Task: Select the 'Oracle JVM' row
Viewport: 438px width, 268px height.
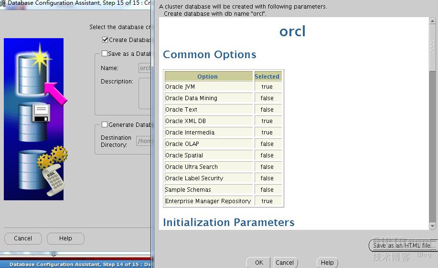Action: [x=223, y=87]
